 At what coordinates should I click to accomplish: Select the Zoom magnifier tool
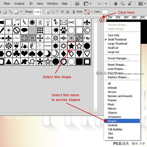123,4
